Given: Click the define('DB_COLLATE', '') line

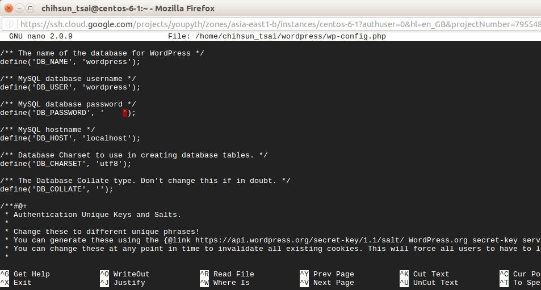Looking at the screenshot, I should pyautogui.click(x=57, y=189).
